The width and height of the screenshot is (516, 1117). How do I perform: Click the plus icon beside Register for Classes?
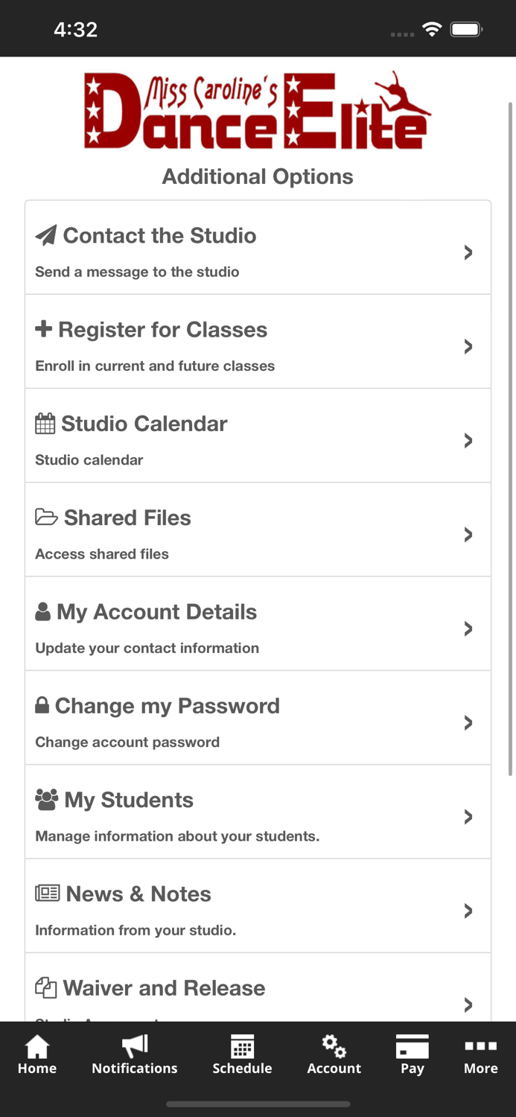pos(44,329)
